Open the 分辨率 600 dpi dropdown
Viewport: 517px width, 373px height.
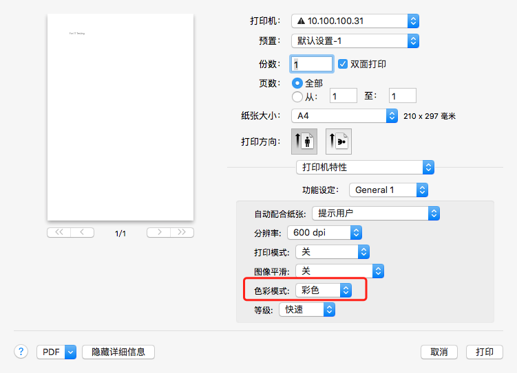(x=324, y=233)
